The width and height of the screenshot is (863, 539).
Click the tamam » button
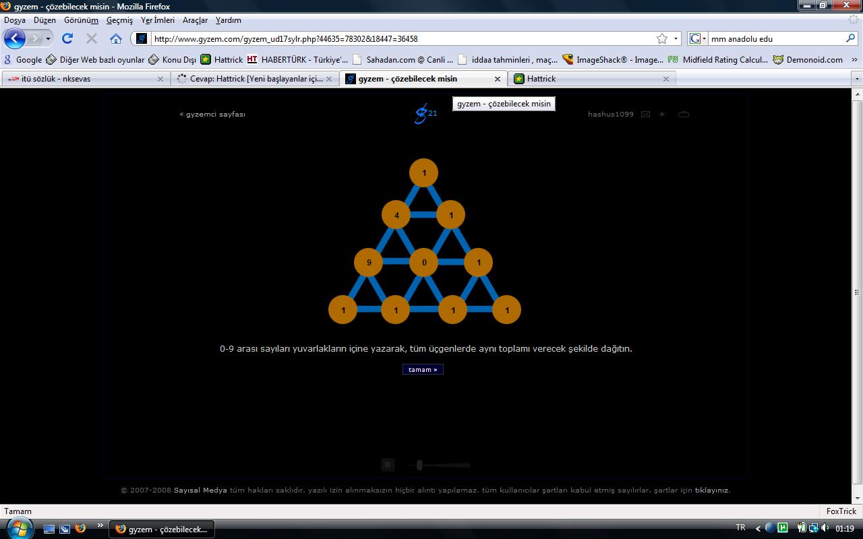[423, 369]
